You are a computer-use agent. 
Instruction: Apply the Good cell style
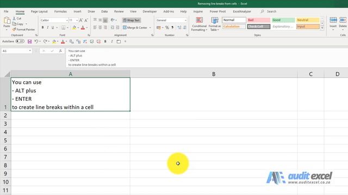(x=283, y=20)
